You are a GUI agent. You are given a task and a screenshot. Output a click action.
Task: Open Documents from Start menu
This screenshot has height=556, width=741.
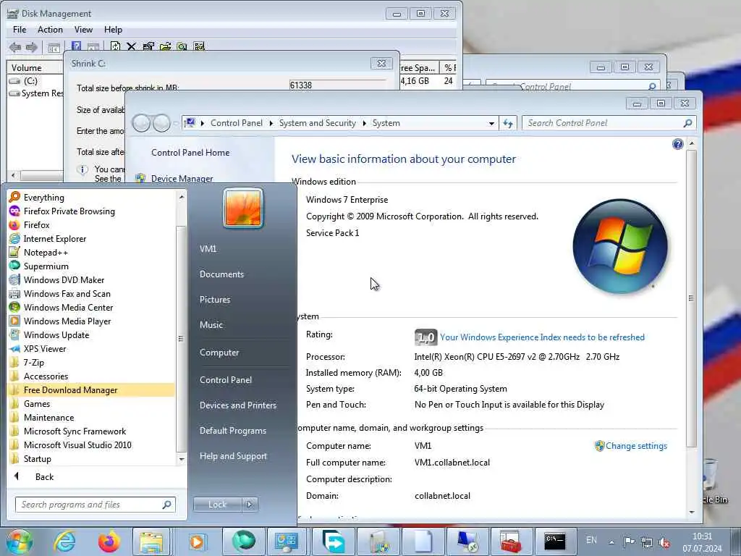[221, 274]
